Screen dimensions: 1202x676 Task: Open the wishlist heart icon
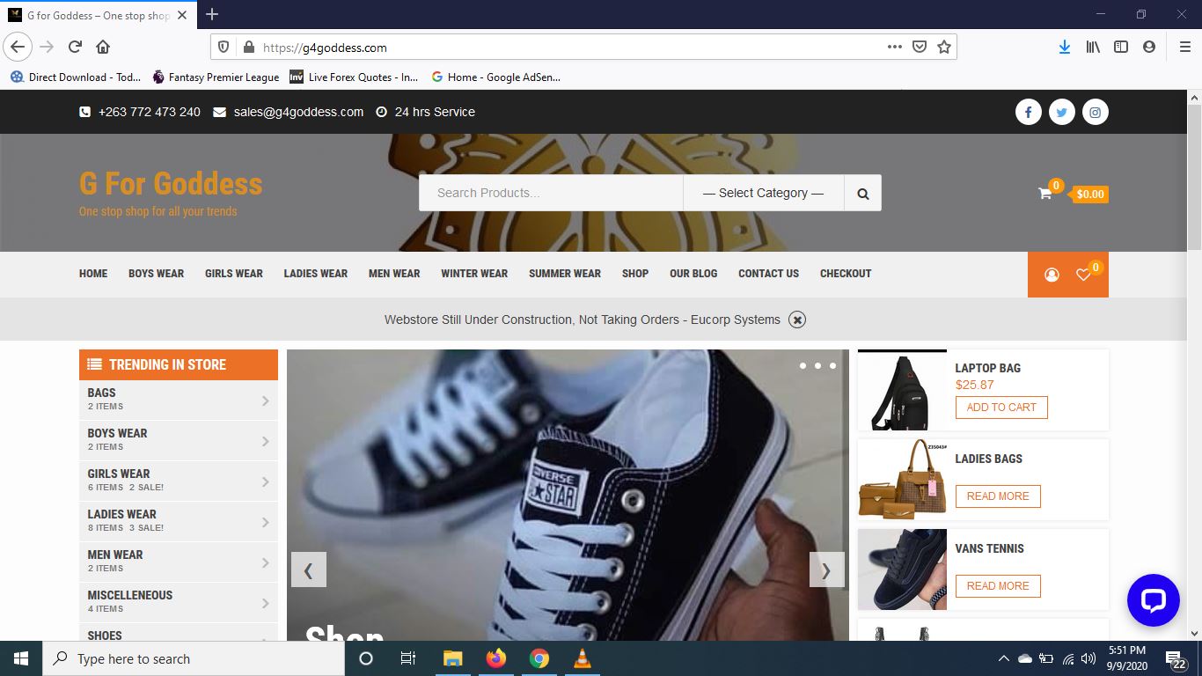tap(1083, 275)
